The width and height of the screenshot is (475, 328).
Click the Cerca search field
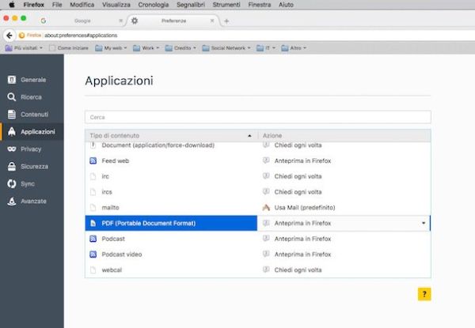257,117
